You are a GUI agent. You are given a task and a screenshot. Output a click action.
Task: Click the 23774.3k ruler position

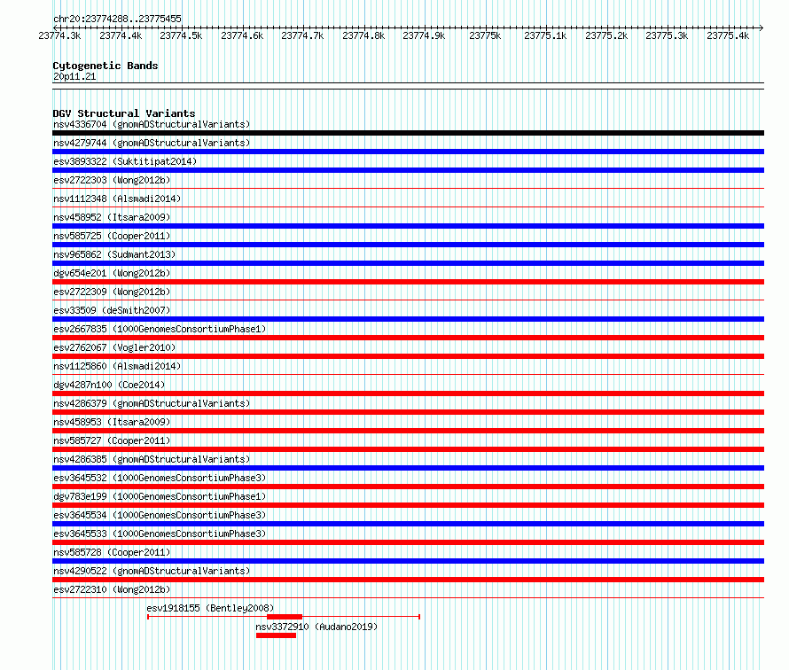[x=59, y=35]
